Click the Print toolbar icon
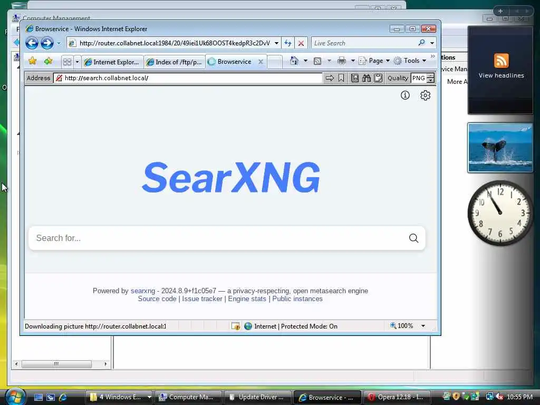The image size is (540, 405). tap(342, 61)
